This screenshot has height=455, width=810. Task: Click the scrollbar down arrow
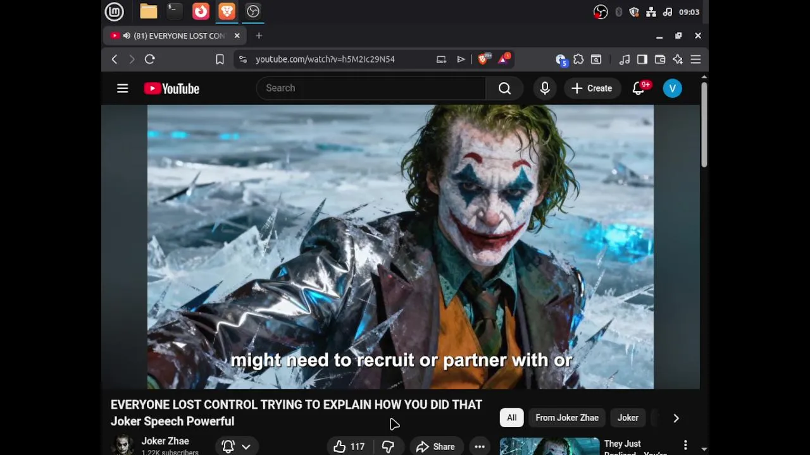pyautogui.click(x=704, y=449)
